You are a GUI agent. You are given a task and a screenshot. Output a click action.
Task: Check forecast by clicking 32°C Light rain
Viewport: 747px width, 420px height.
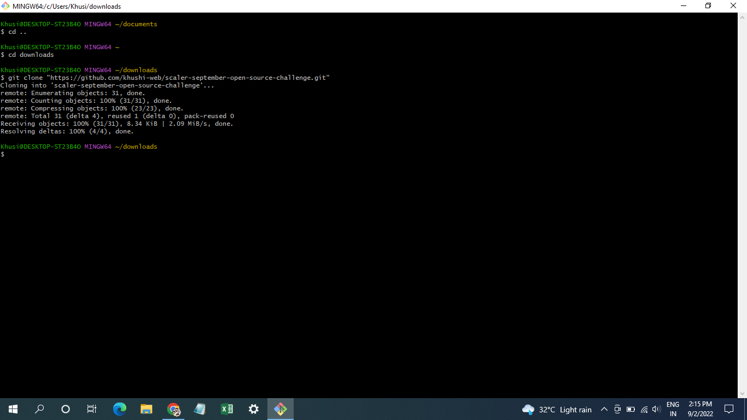(x=557, y=409)
